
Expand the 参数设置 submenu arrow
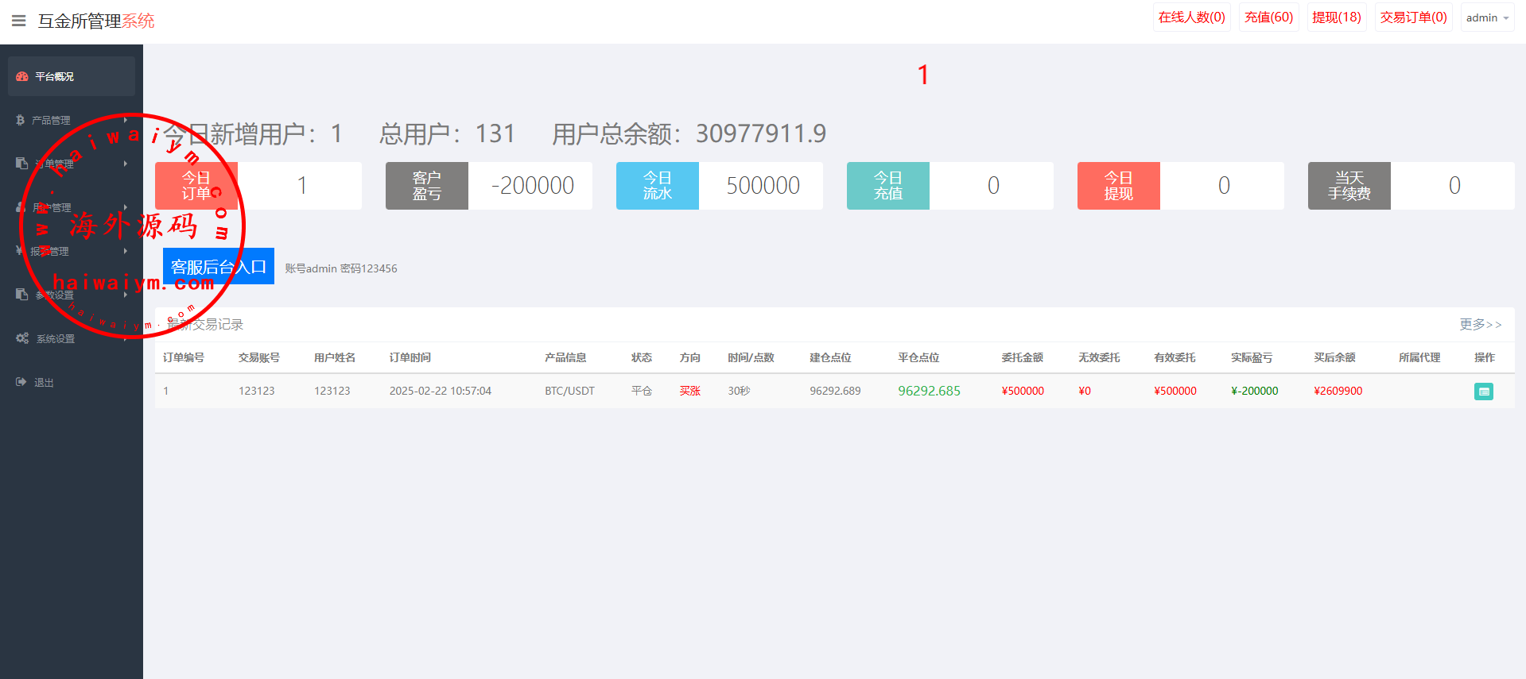(x=126, y=295)
